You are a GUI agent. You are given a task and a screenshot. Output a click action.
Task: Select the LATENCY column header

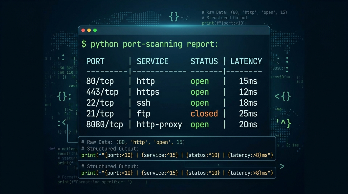[246, 61]
